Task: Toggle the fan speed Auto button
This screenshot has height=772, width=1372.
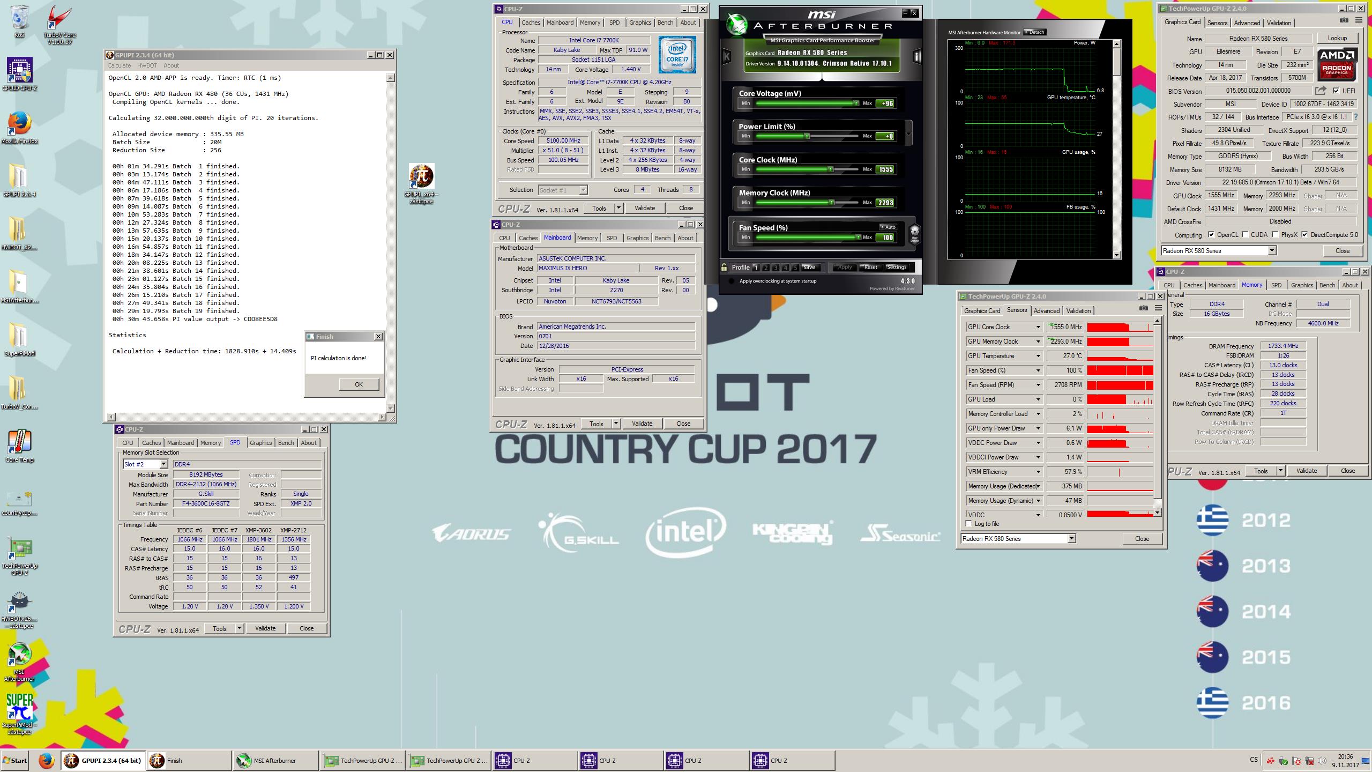Action: coord(888,227)
